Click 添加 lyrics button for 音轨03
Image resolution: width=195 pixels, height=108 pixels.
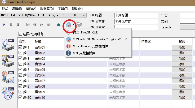(182, 59)
